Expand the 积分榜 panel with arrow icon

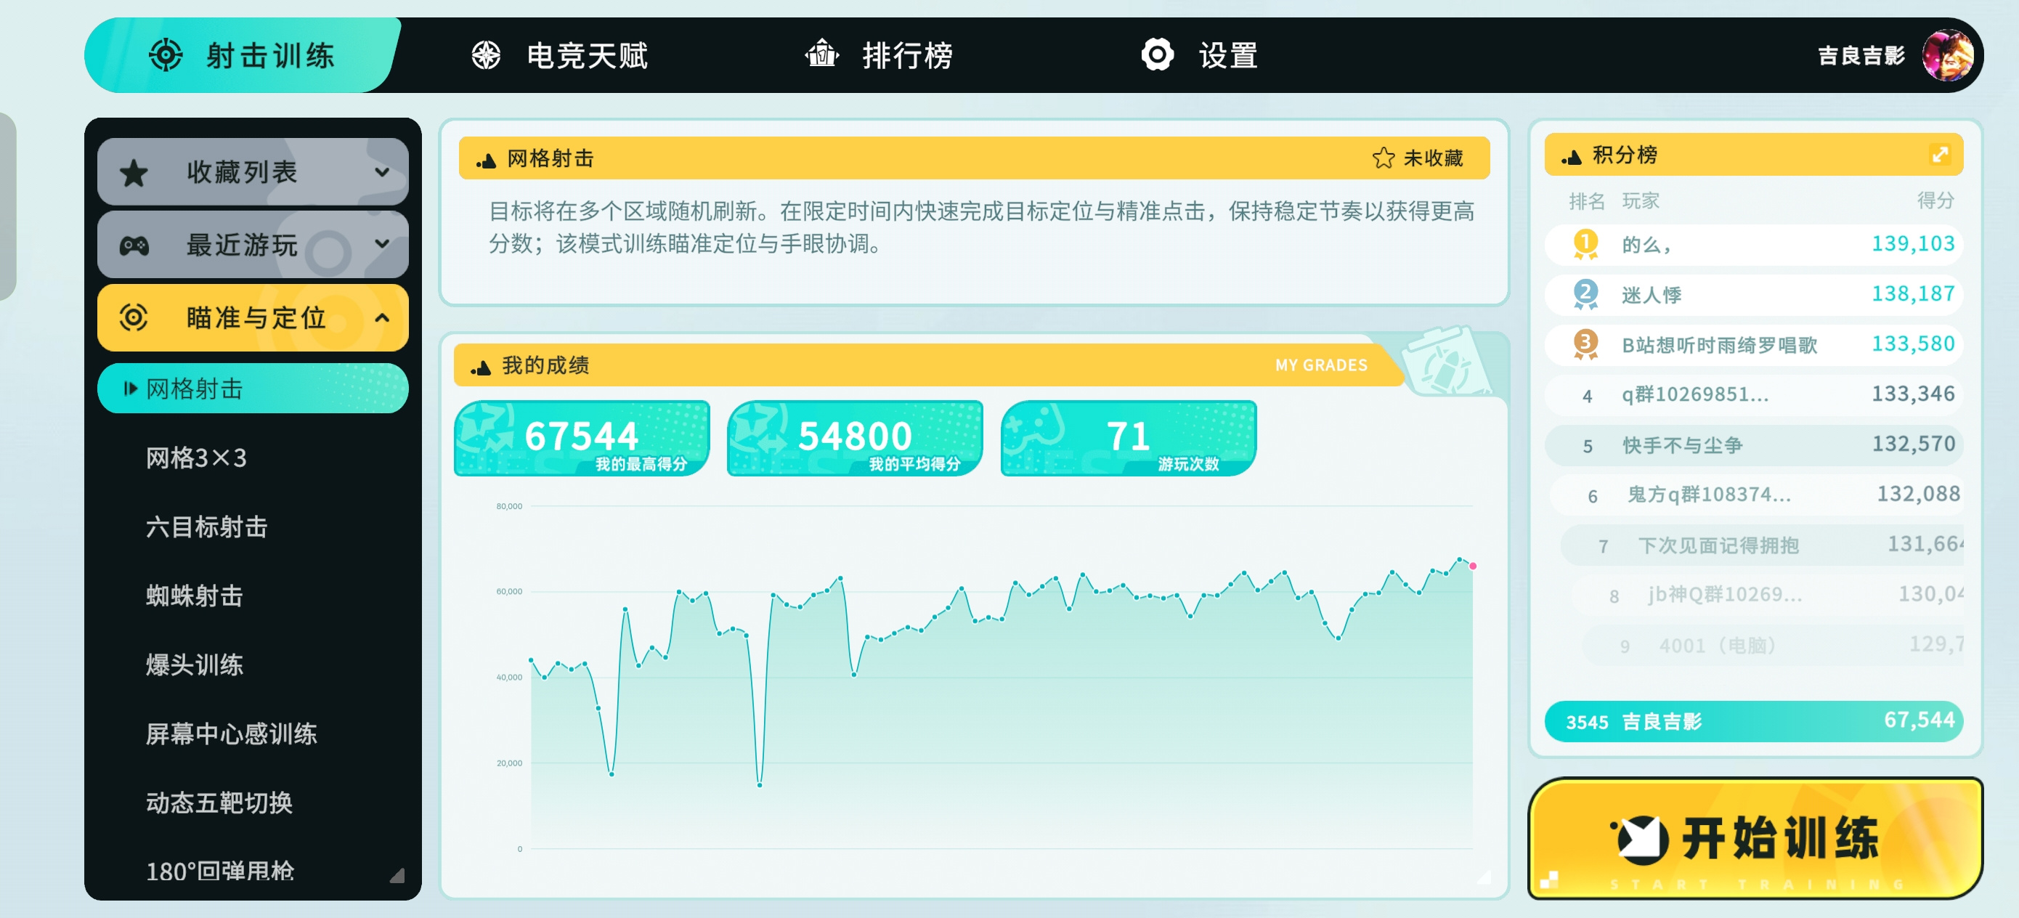pos(1939,155)
